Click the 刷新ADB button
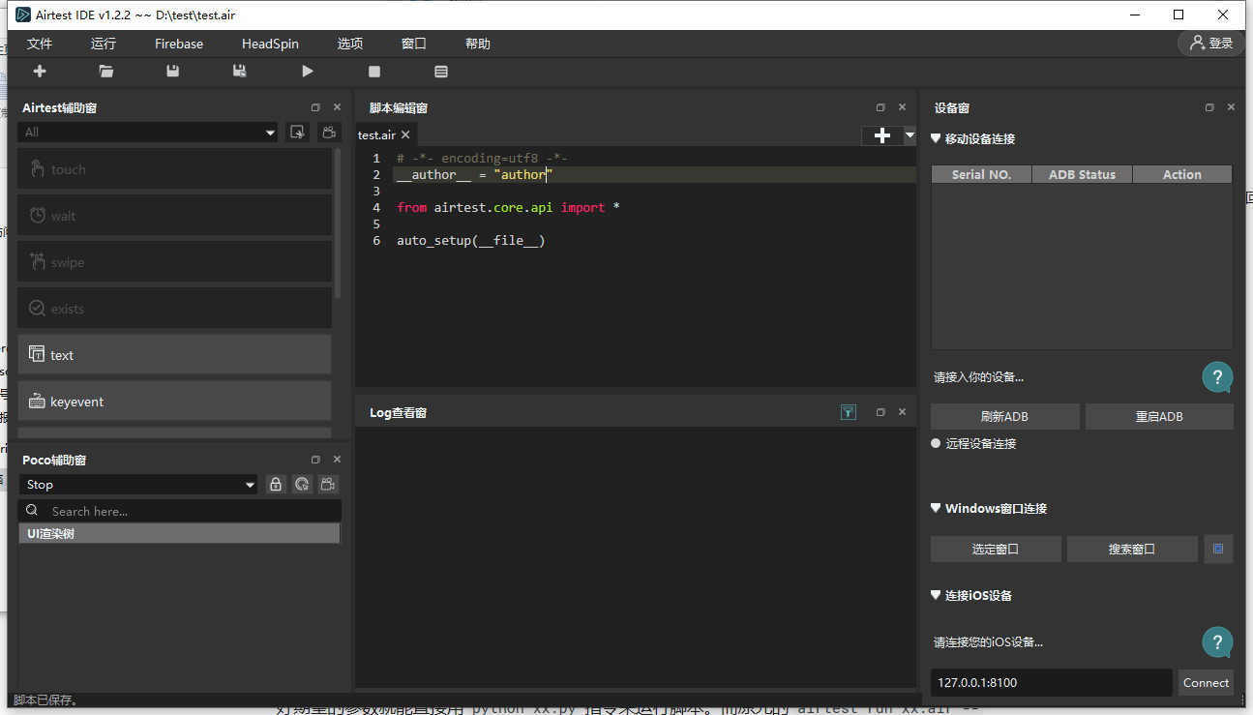The width and height of the screenshot is (1253, 715). (1004, 417)
